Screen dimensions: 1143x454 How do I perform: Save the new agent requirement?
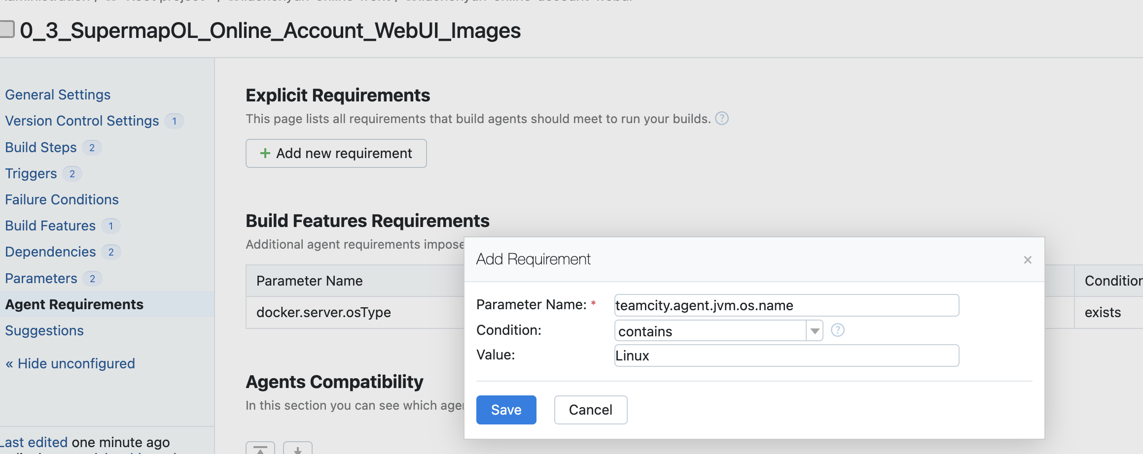[x=506, y=410]
